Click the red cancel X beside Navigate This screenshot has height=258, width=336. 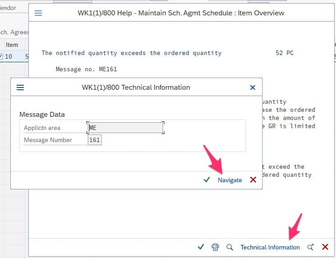coord(253,180)
